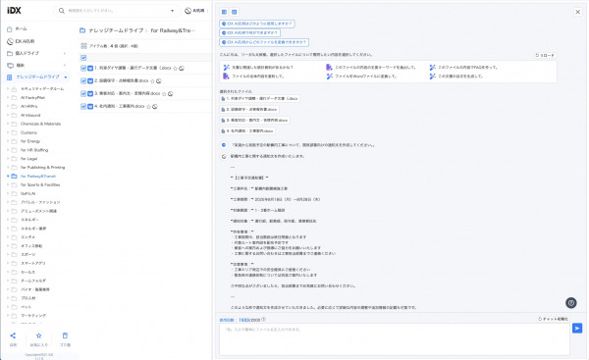The height and width of the screenshot is (360, 589).
Task: Uncheck the fourth docx file checkbox
Action: [83, 107]
